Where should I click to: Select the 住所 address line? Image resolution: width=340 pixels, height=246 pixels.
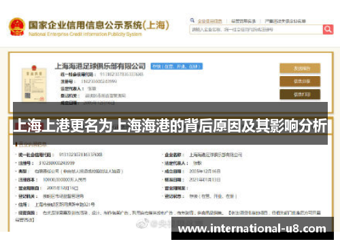(65, 205)
